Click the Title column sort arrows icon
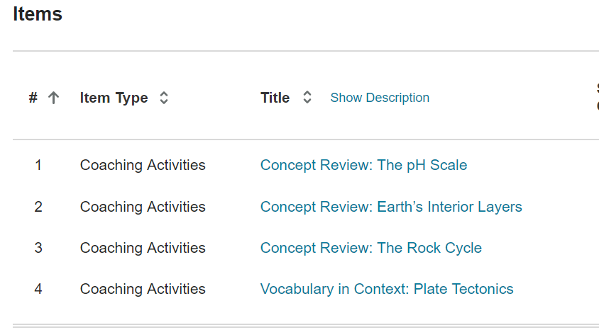 pos(307,98)
